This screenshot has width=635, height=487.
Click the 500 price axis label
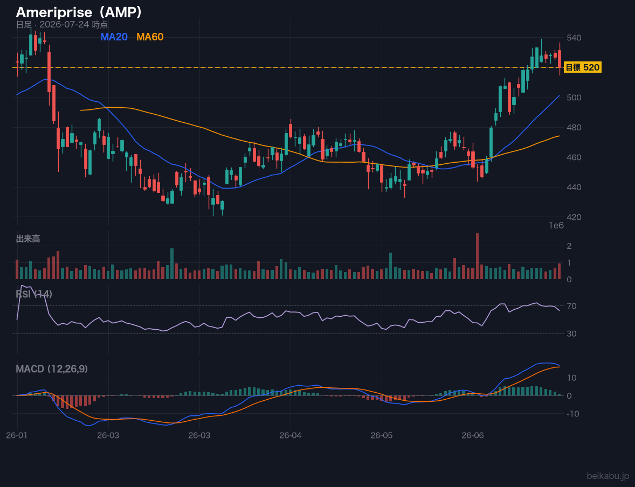(x=574, y=98)
